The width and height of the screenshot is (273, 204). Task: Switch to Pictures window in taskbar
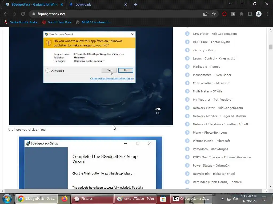point(92,199)
